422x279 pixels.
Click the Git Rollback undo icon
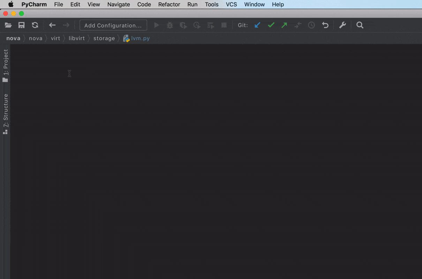click(x=325, y=25)
